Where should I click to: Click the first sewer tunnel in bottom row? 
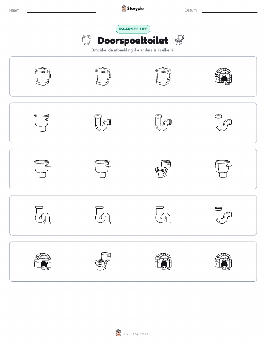pos(42,261)
